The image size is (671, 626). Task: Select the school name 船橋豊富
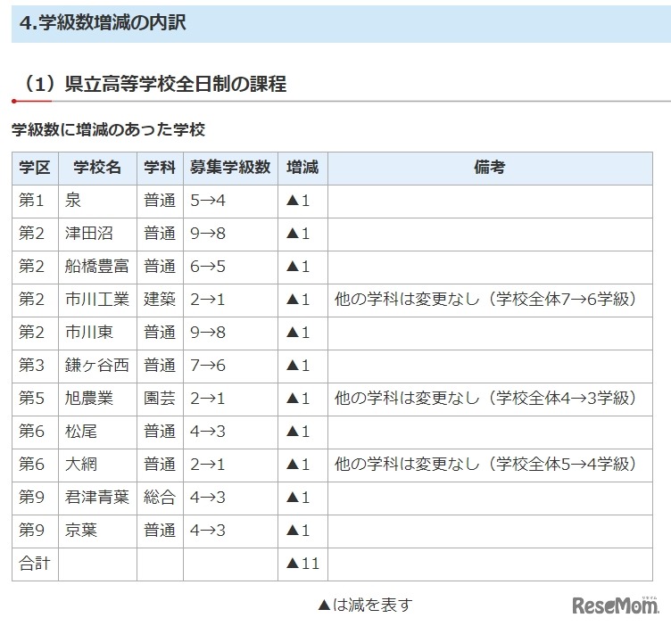click(x=97, y=267)
